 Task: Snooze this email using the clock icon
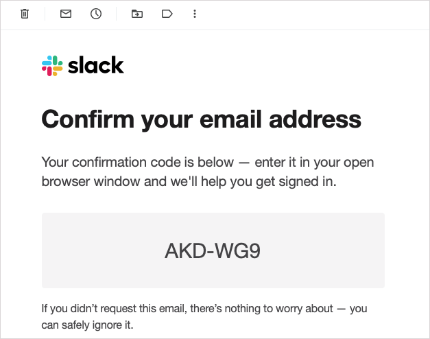(96, 14)
